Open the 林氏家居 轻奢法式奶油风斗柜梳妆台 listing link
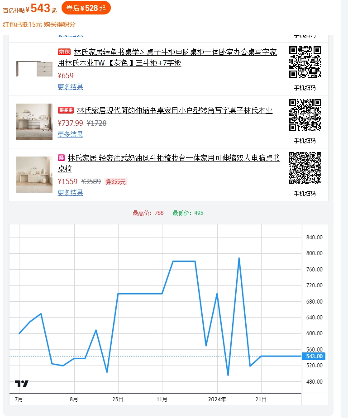The width and height of the screenshot is (348, 418). pyautogui.click(x=168, y=163)
